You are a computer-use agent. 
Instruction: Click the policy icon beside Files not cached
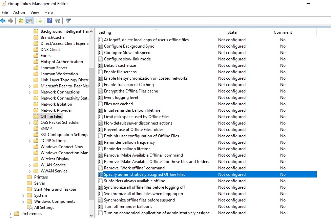pyautogui.click(x=101, y=104)
